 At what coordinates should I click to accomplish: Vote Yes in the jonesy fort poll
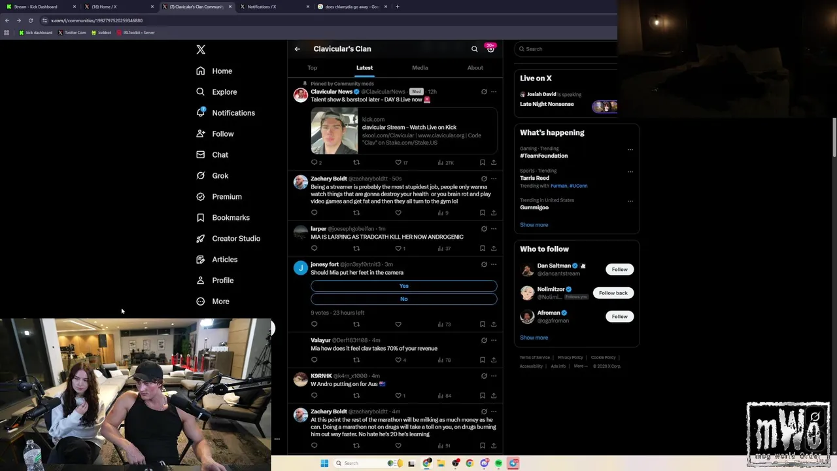(404, 286)
